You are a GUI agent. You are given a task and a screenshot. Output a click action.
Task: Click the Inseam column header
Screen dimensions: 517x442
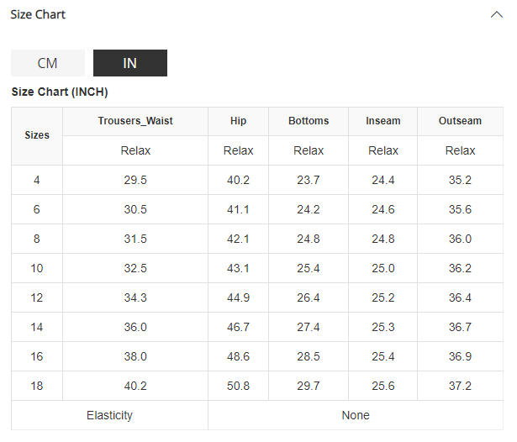click(x=383, y=121)
